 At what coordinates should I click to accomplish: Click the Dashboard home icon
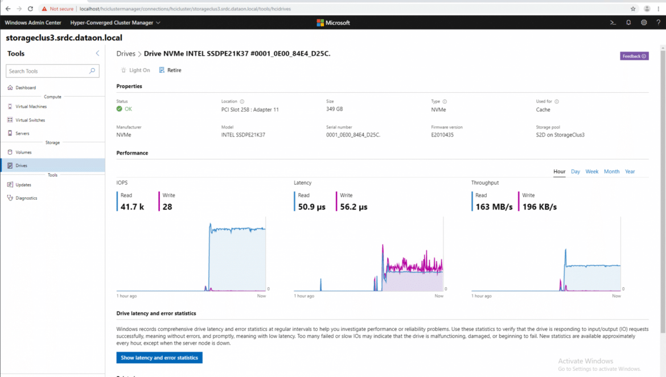coord(10,88)
